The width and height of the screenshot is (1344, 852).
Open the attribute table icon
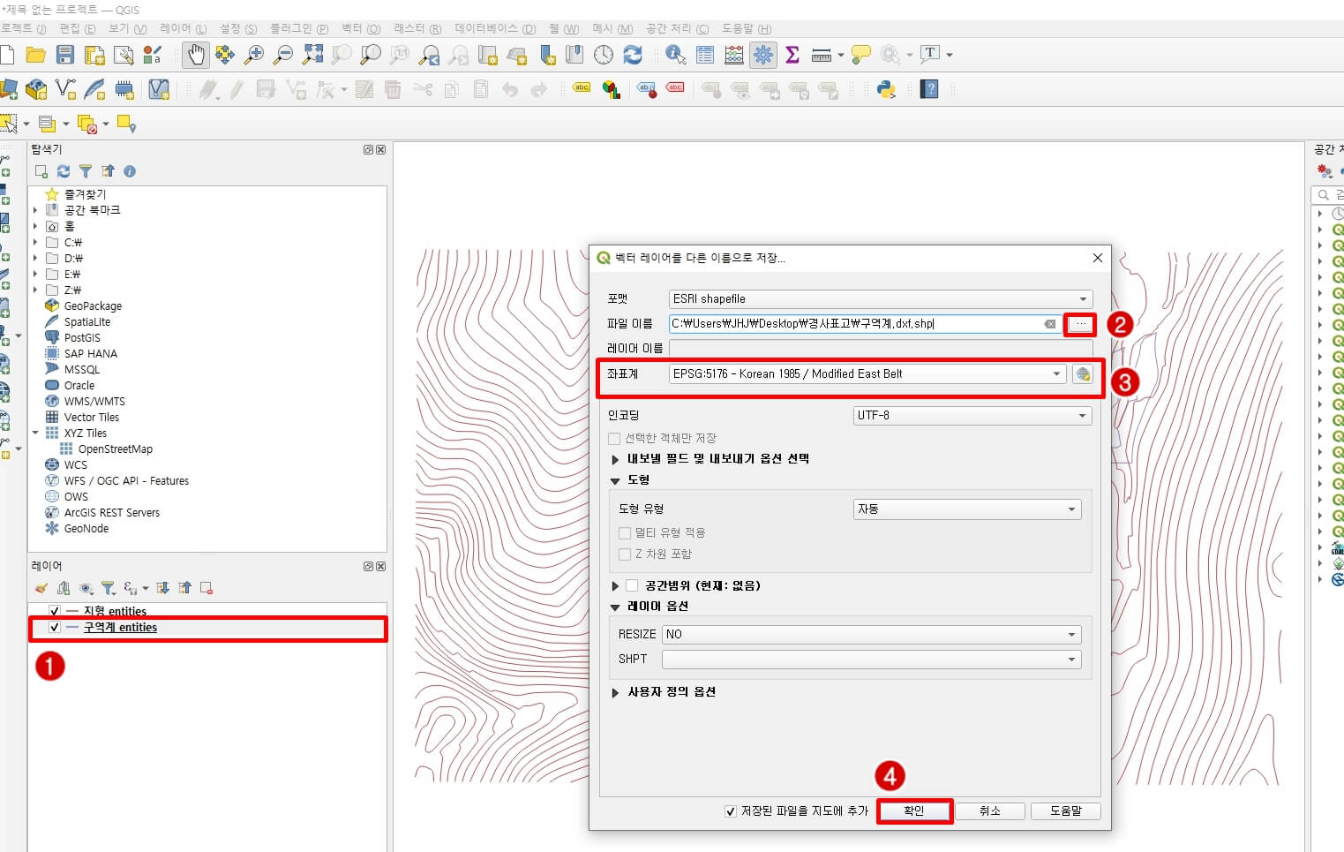click(x=705, y=55)
